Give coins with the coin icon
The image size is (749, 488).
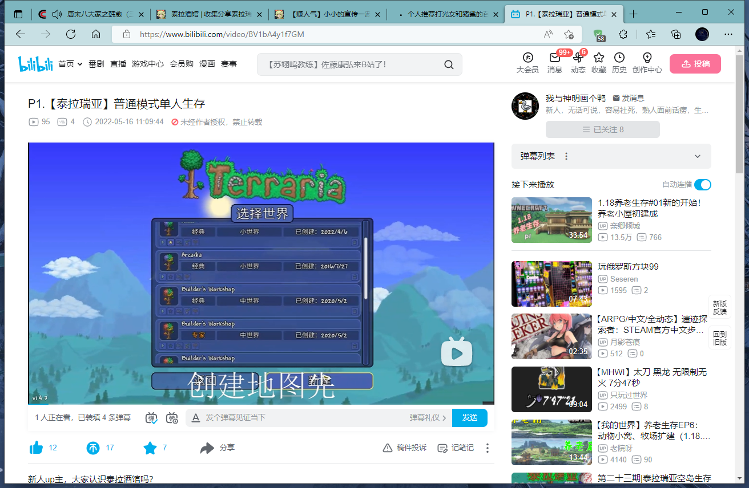pos(93,448)
